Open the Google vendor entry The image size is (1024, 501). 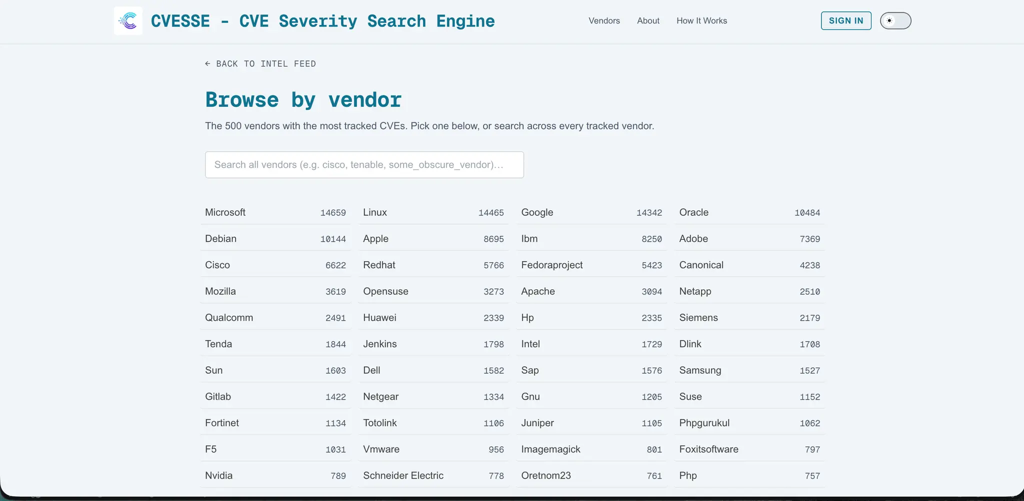point(591,212)
